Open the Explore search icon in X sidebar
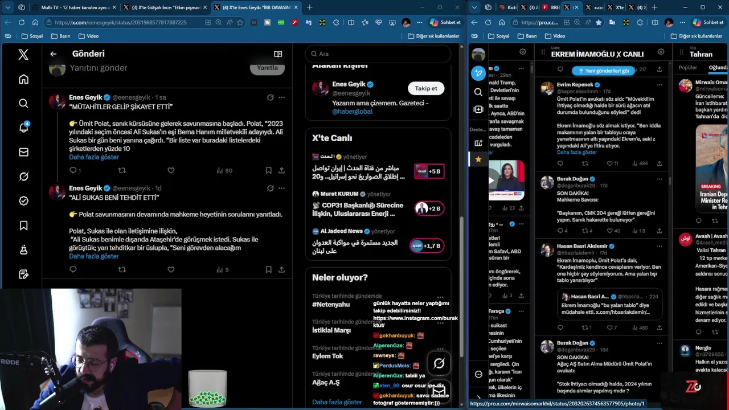Viewport: 729px width, 410px height. (x=23, y=103)
